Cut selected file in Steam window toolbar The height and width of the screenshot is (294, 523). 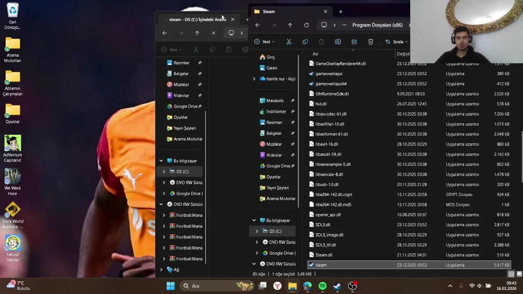289,42
